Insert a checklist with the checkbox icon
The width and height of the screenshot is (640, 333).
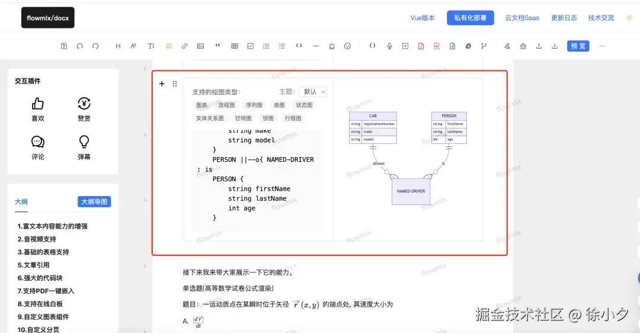[x=250, y=46]
